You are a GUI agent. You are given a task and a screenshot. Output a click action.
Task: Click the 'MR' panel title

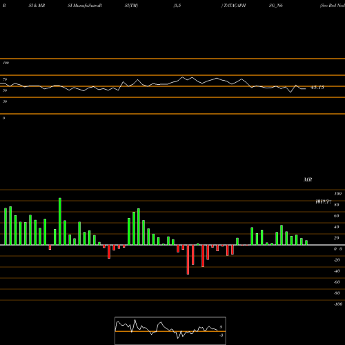point(308,179)
